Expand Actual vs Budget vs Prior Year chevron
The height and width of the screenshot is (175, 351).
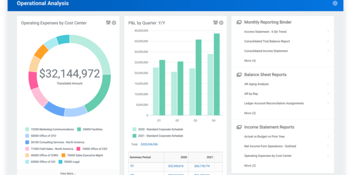pyautogui.click(x=328, y=136)
